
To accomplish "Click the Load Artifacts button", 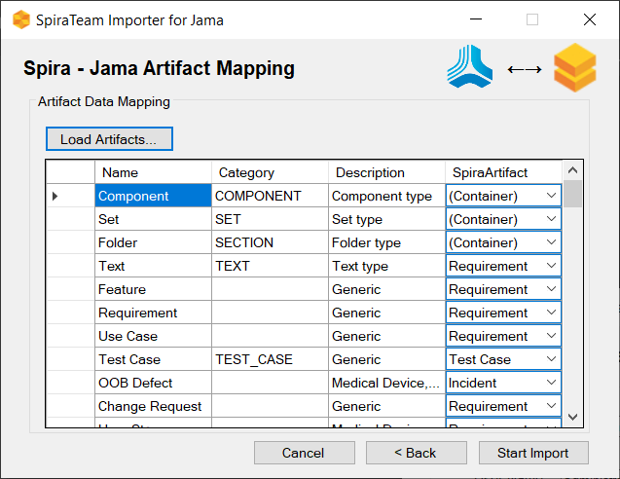I will pos(109,139).
